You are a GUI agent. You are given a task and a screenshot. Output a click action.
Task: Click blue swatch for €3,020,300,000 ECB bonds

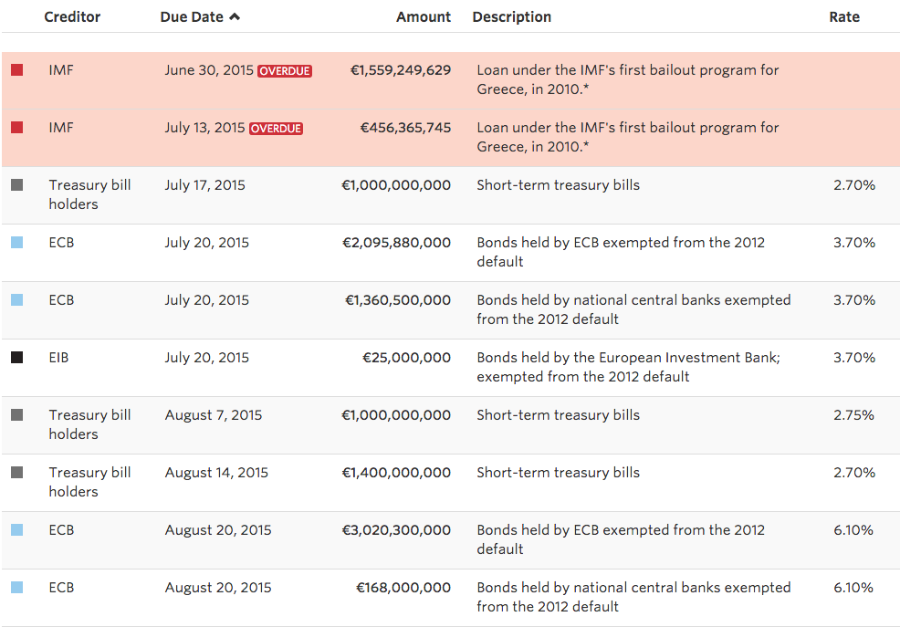[17, 530]
